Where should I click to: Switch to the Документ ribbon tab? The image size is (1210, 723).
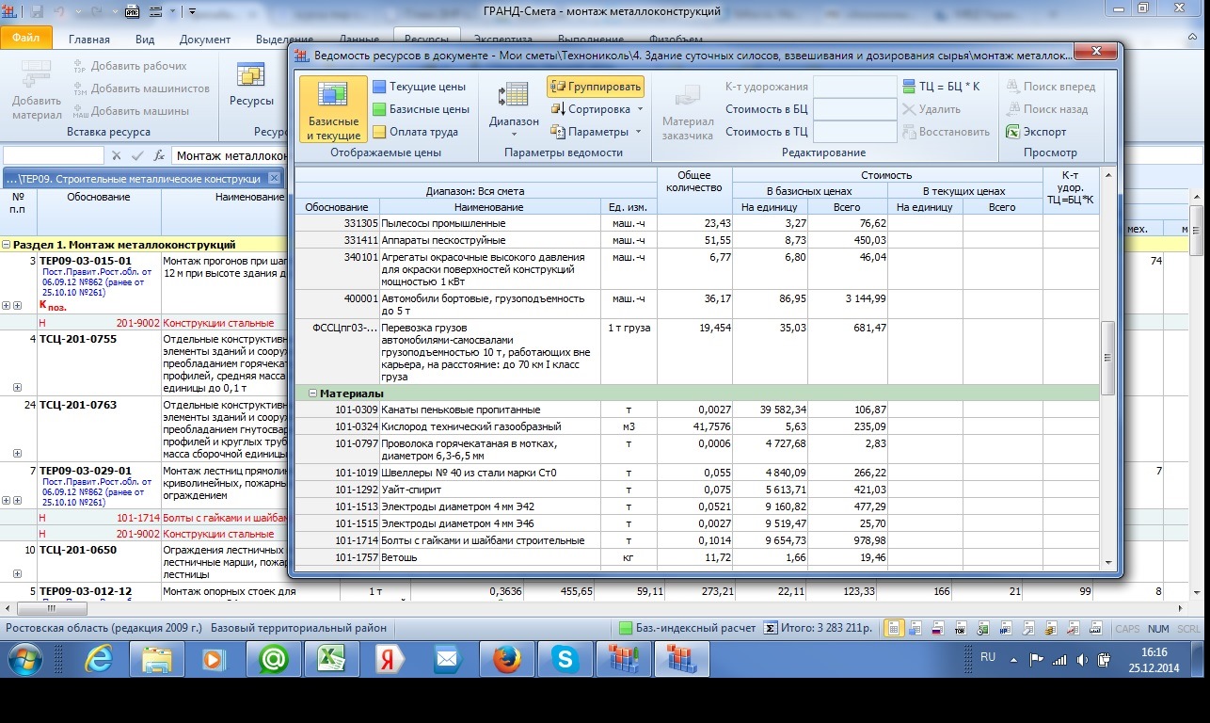coord(204,40)
